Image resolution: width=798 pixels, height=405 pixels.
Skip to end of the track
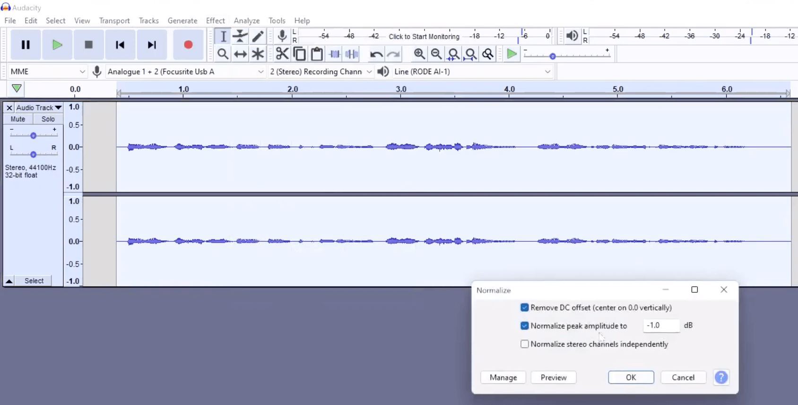point(152,45)
